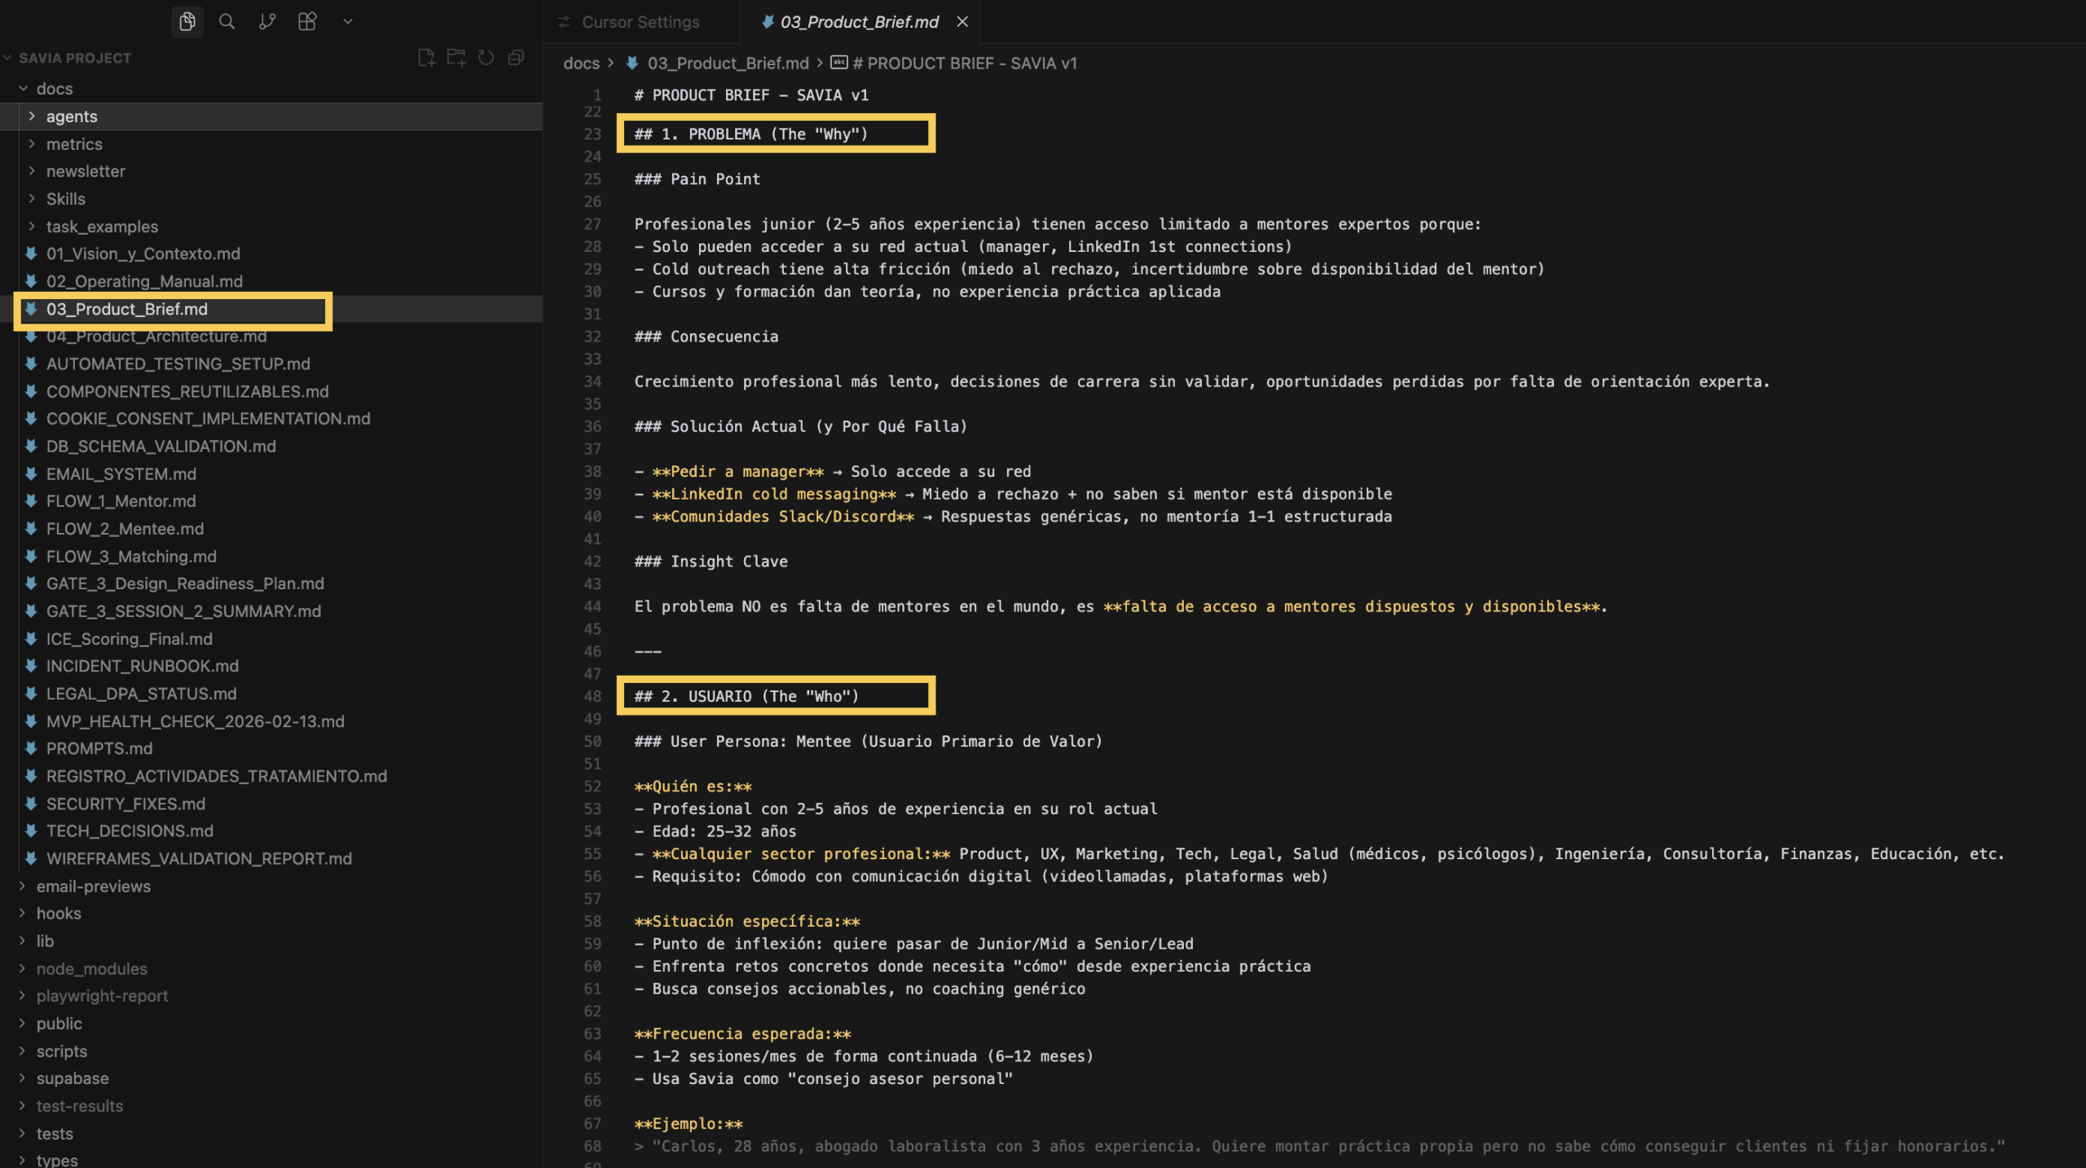Click the docs breadcrumb segment
The image size is (2086, 1168).
(x=581, y=64)
